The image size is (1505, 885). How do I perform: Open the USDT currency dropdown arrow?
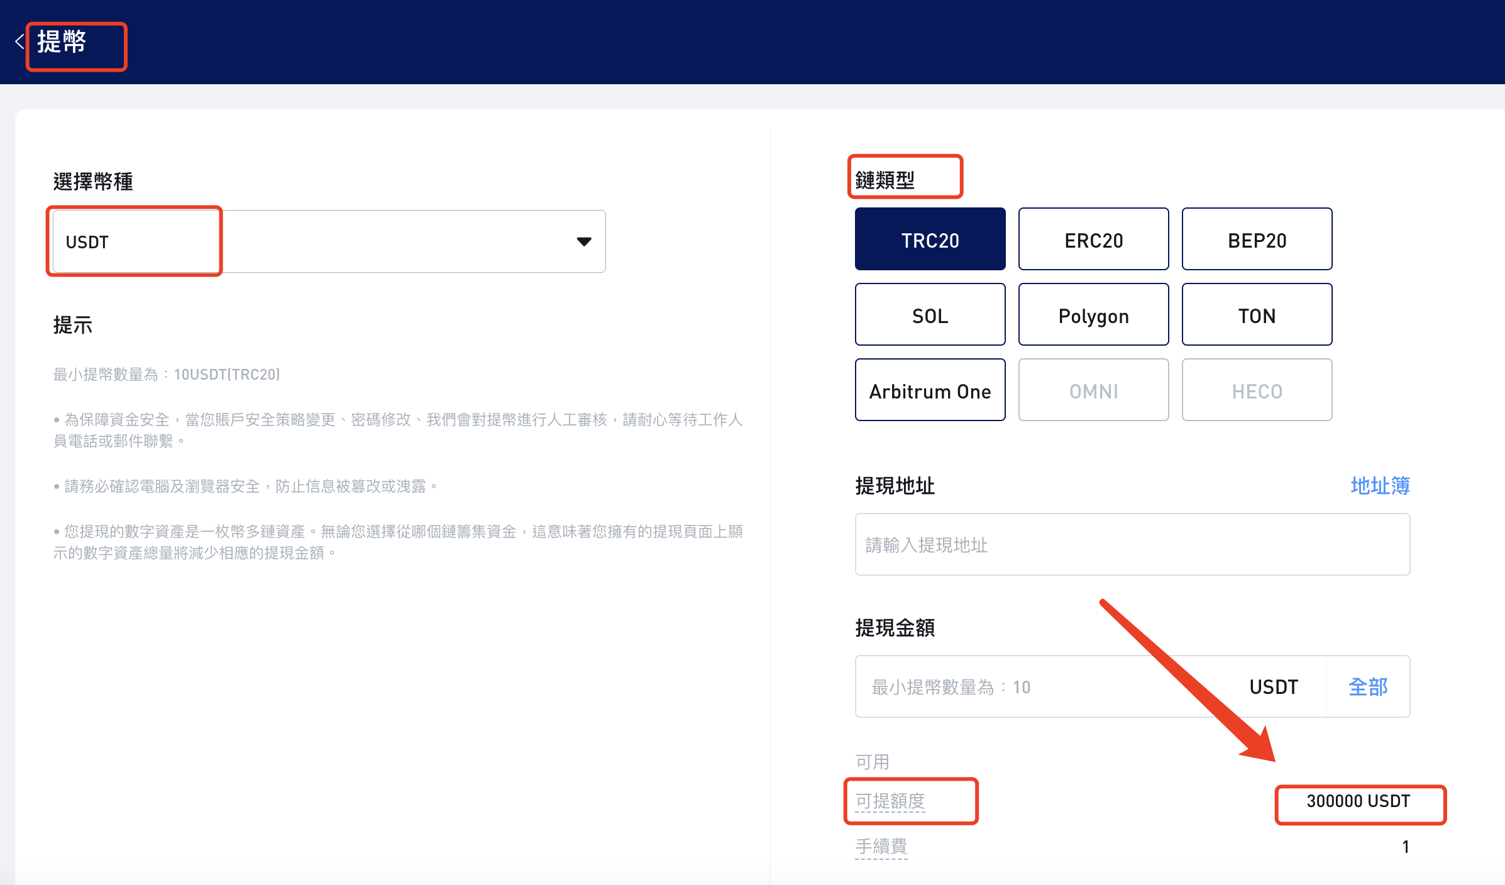(583, 241)
